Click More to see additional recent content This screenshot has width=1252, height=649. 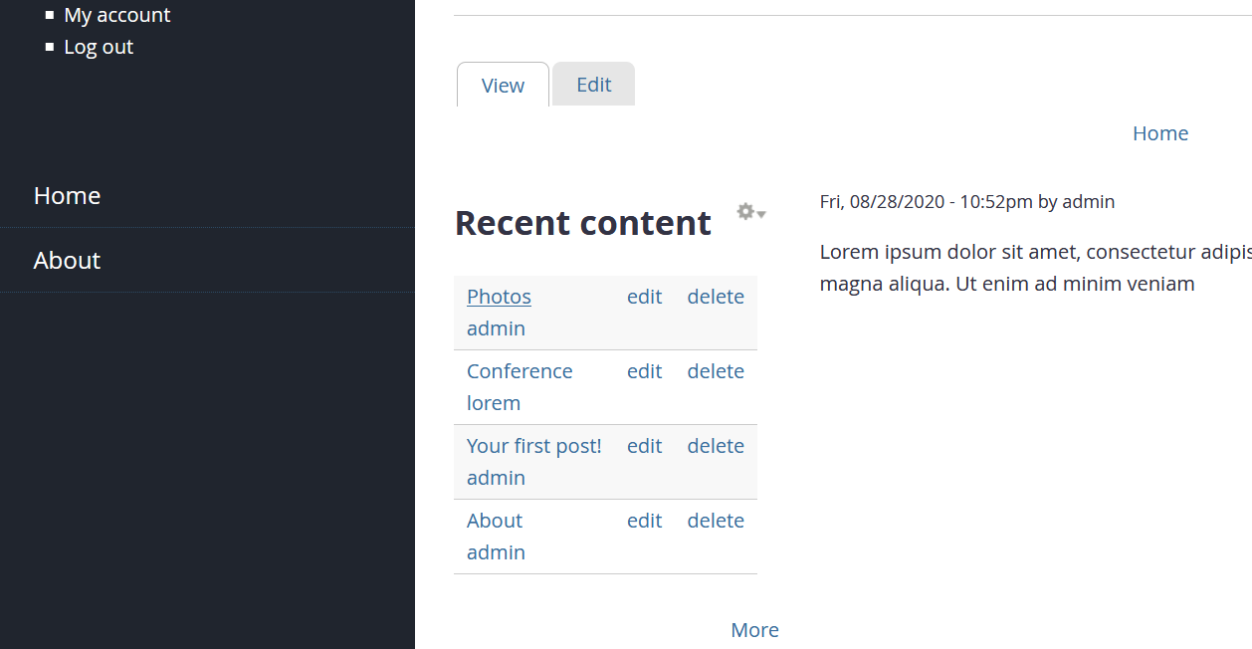tap(754, 629)
